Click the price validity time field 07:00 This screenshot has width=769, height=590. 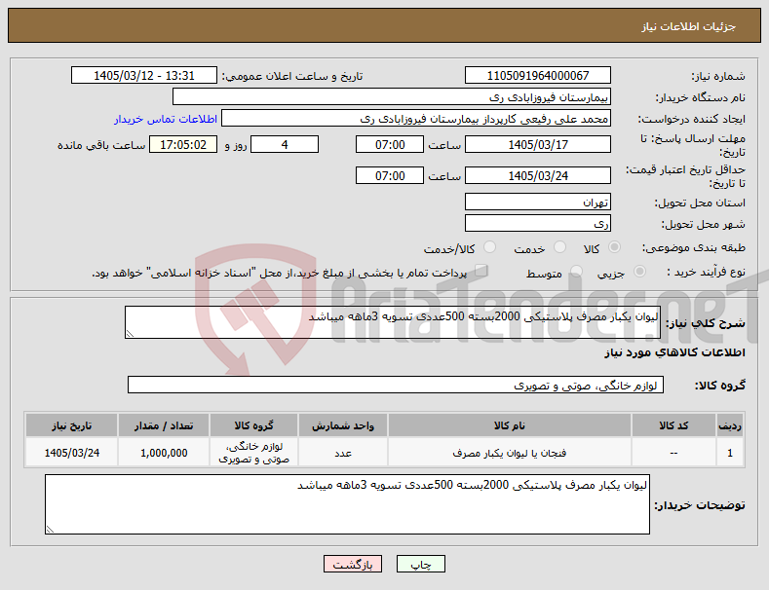pyautogui.click(x=390, y=175)
